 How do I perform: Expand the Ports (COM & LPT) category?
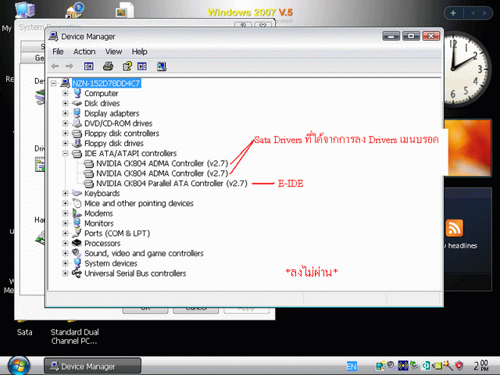66,234
